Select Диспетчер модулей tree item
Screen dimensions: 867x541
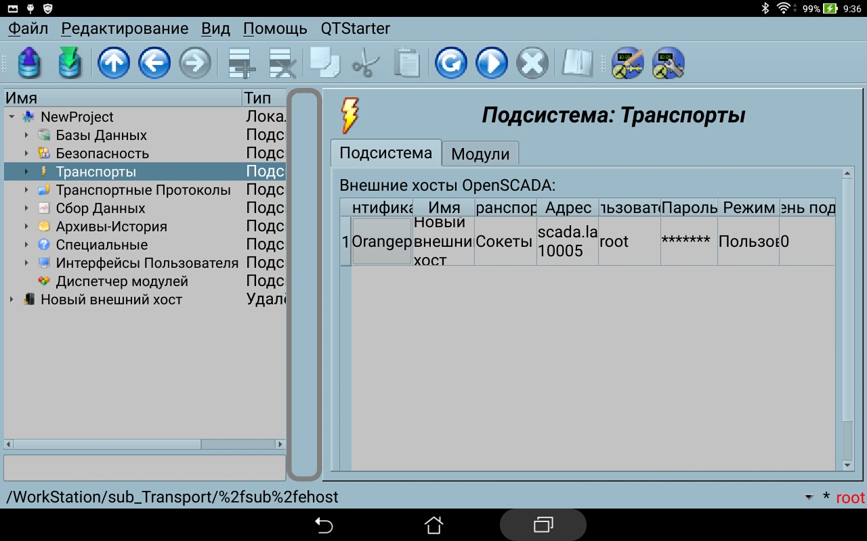(122, 281)
